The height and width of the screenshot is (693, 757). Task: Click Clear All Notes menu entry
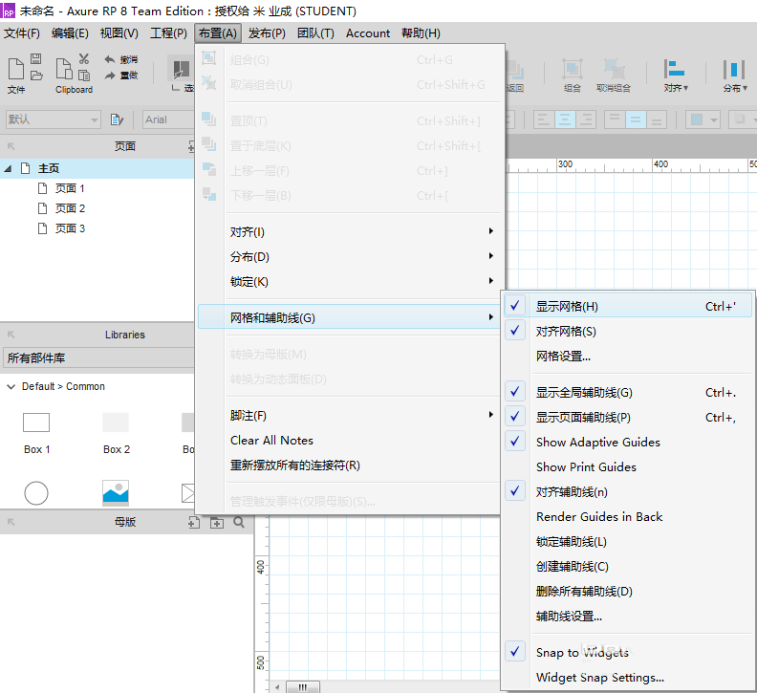[x=271, y=441]
